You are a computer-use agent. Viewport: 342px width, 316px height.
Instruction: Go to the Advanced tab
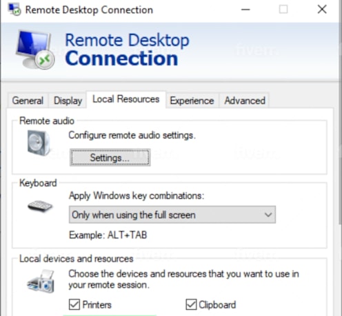click(245, 101)
